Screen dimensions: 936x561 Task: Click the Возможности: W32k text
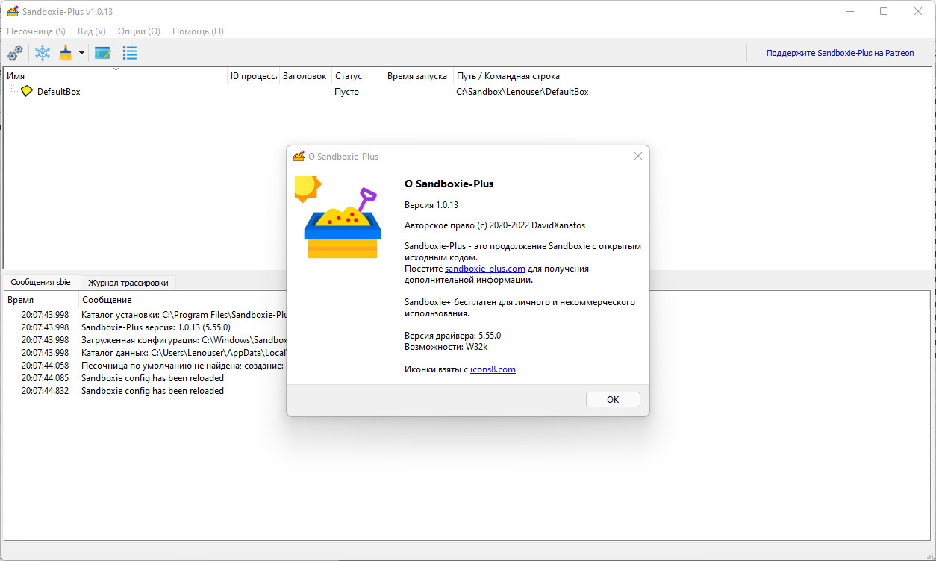[446, 347]
